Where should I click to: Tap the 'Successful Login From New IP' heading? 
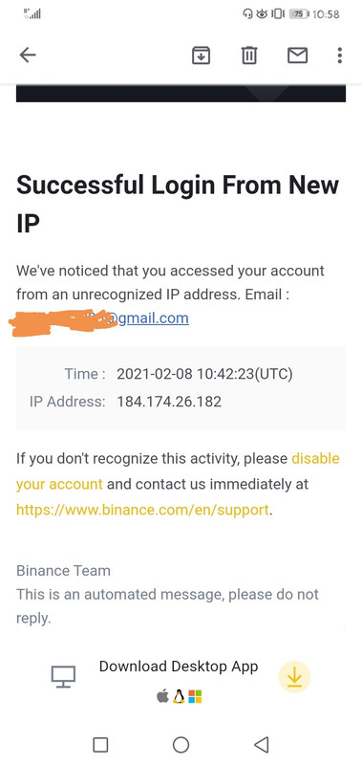(x=178, y=204)
